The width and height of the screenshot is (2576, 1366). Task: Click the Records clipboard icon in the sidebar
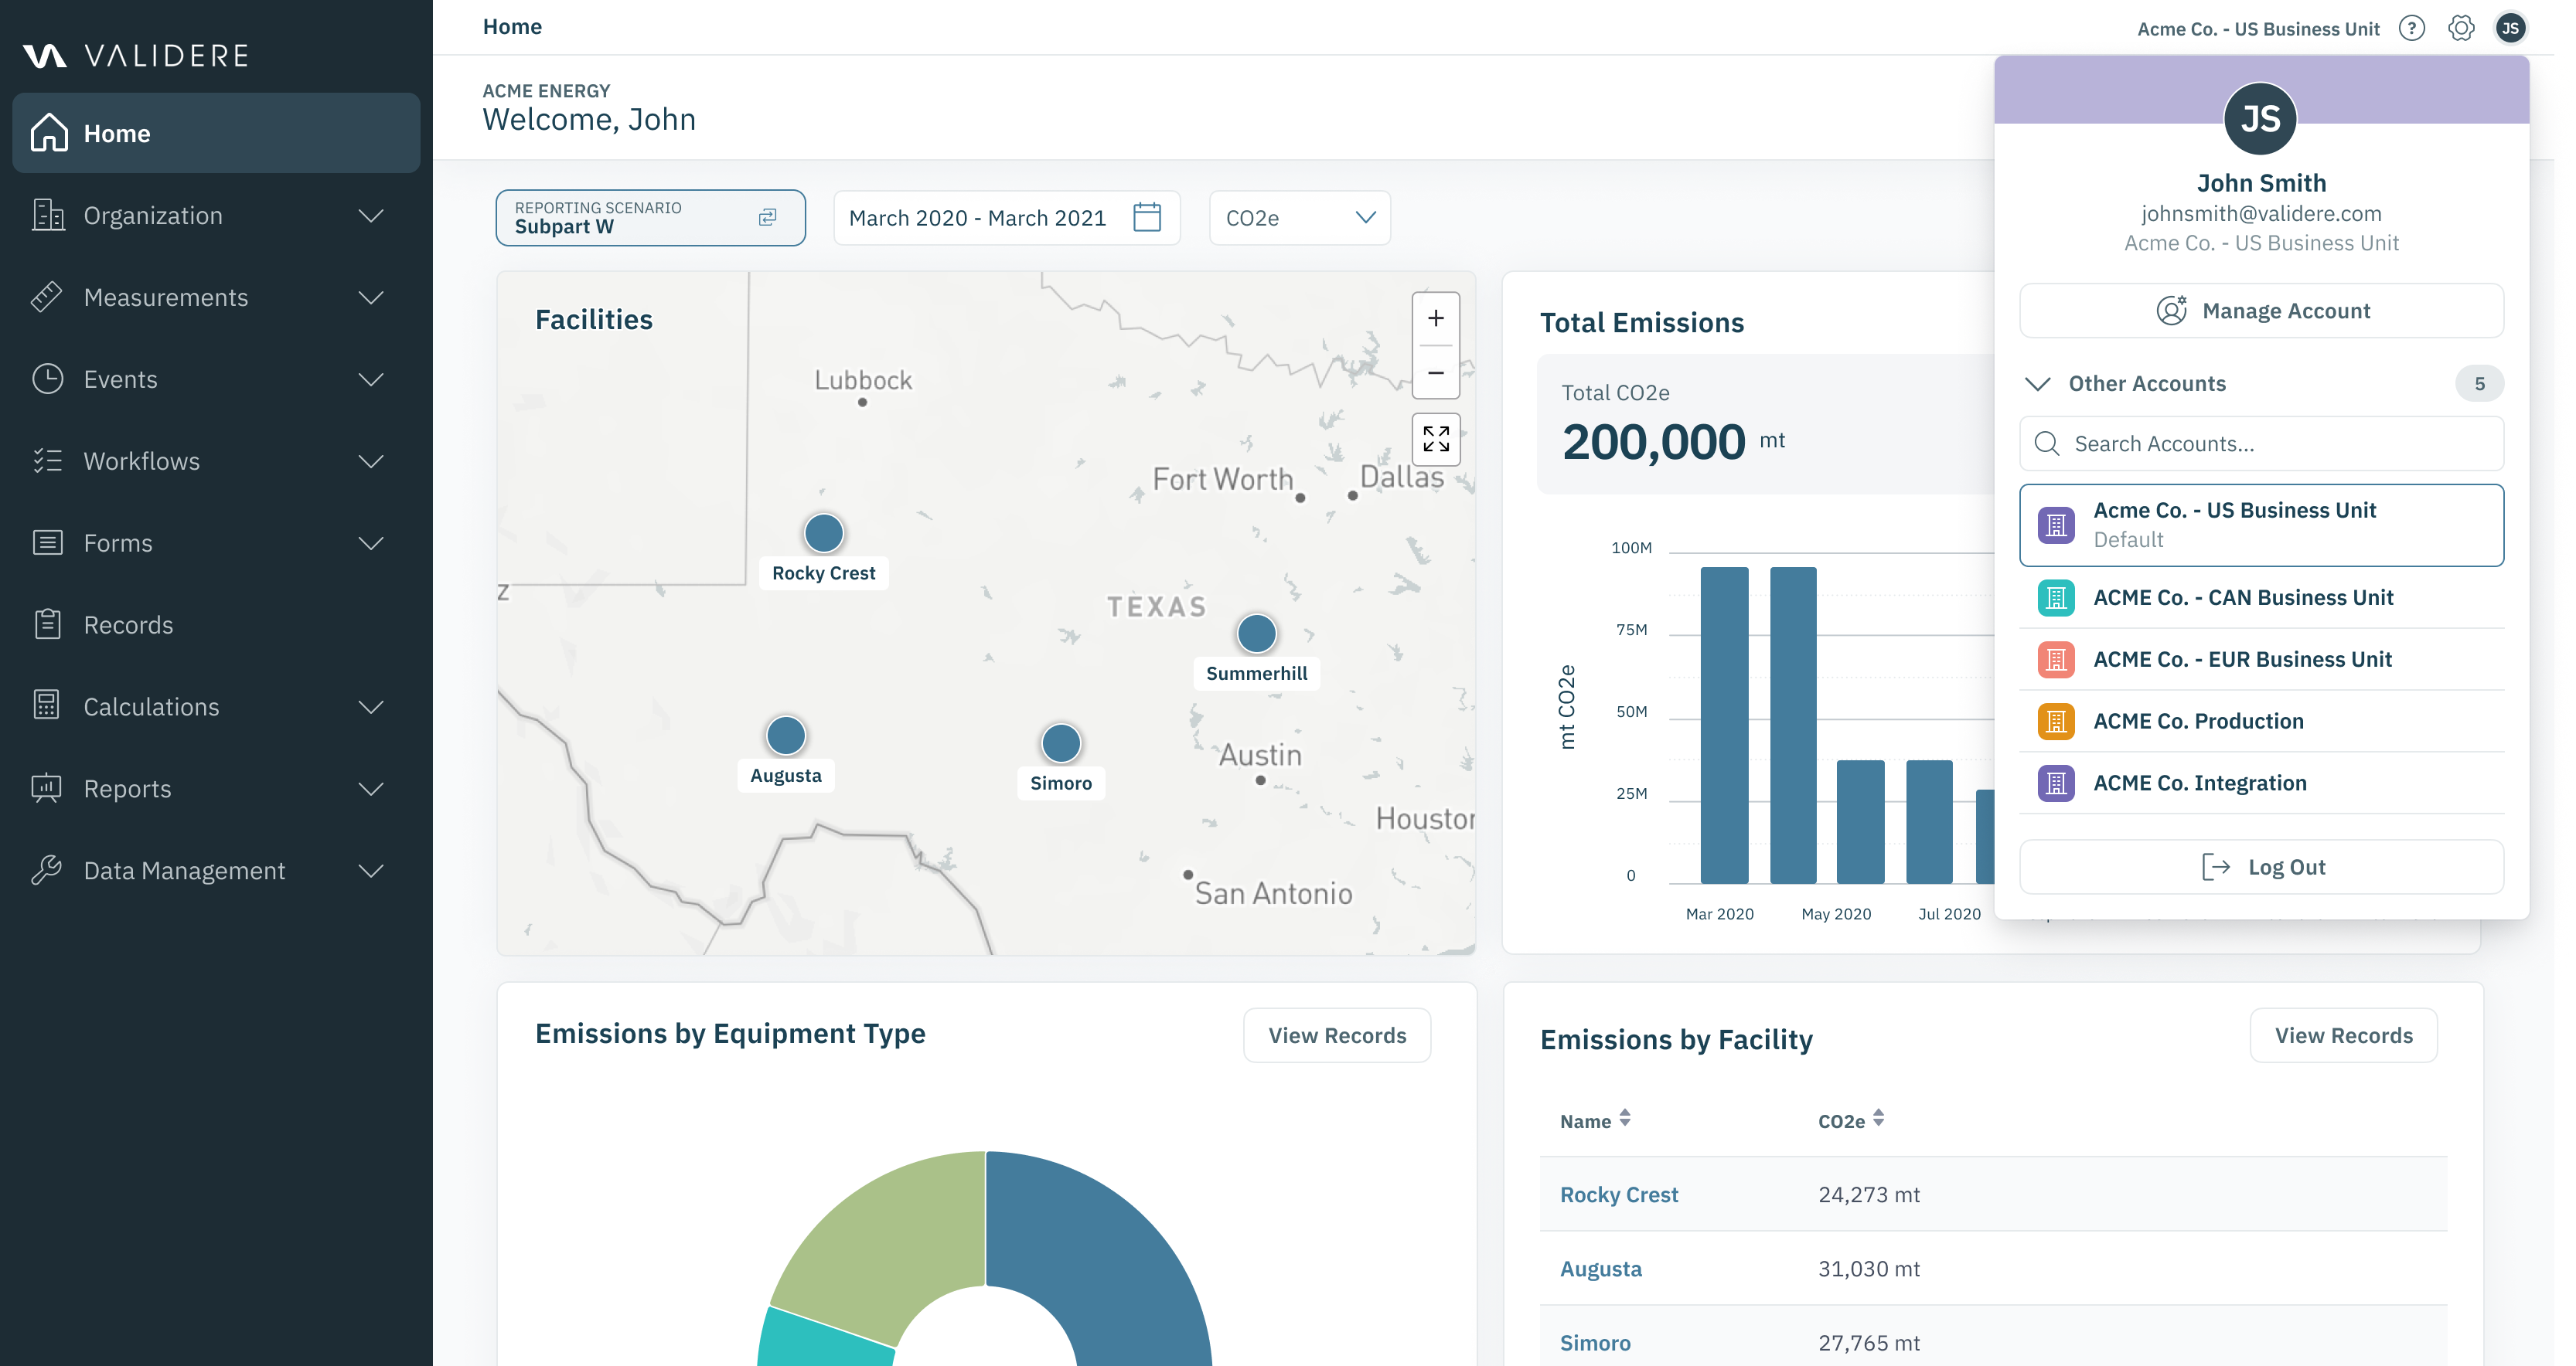[x=47, y=624]
